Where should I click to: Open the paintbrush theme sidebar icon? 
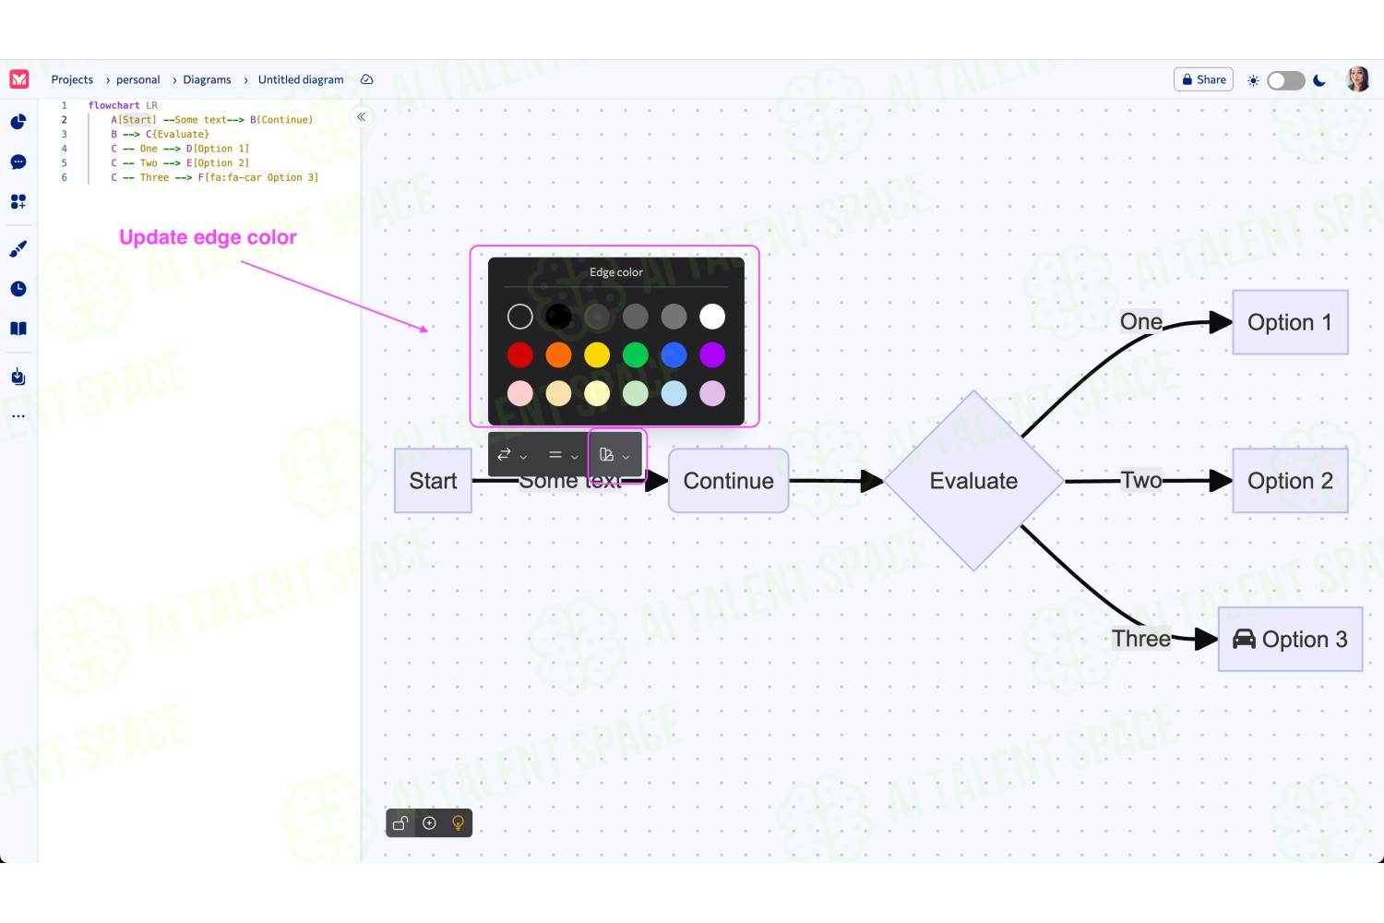pos(18,248)
